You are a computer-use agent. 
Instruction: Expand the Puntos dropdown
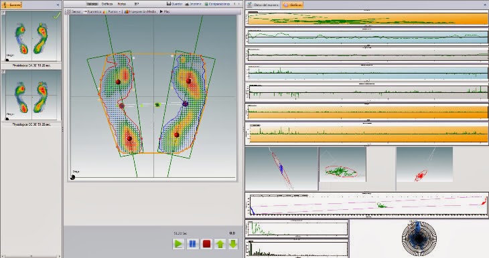point(113,11)
